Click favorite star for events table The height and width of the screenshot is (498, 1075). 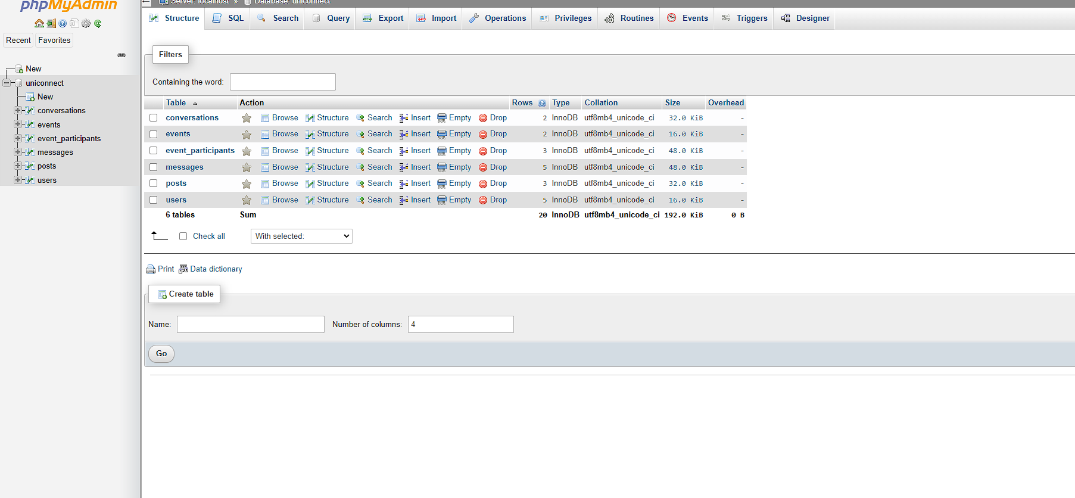[247, 135]
